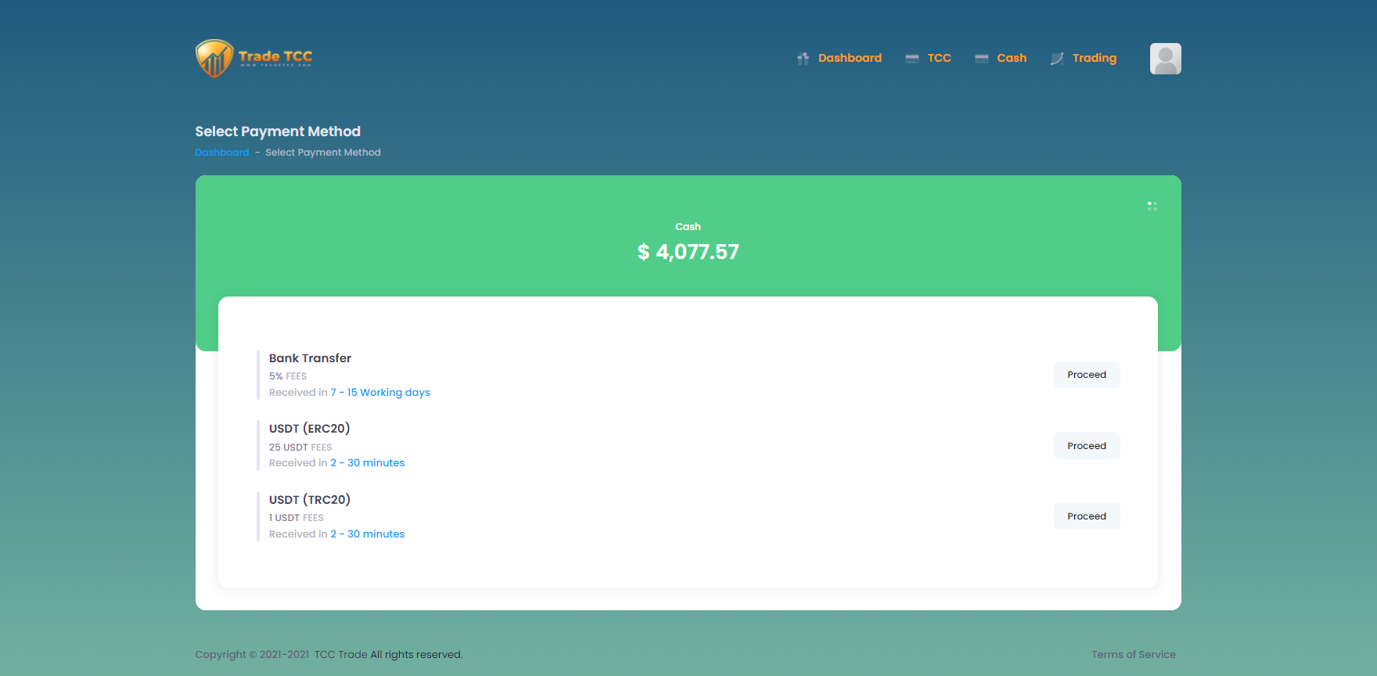Click the 7 - 15 Working days text
Viewport: 1377px width, 676px height.
(x=380, y=393)
